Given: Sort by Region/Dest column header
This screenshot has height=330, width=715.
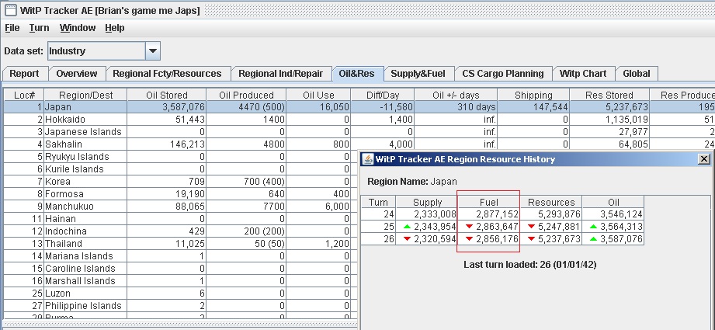Looking at the screenshot, I should pyautogui.click(x=85, y=95).
